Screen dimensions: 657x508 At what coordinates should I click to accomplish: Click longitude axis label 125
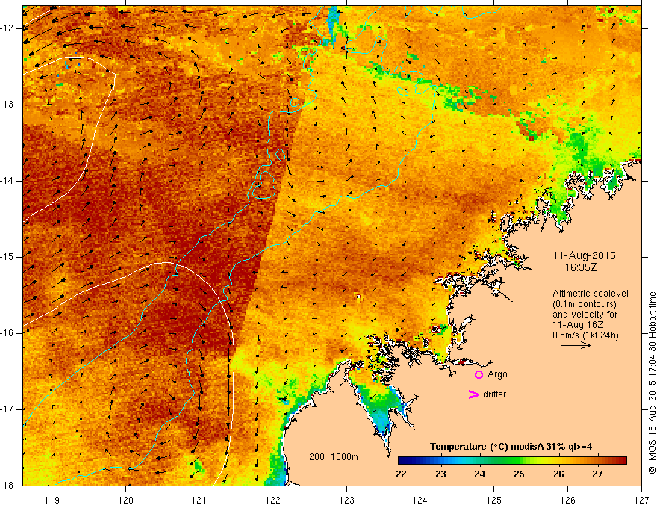point(494,500)
